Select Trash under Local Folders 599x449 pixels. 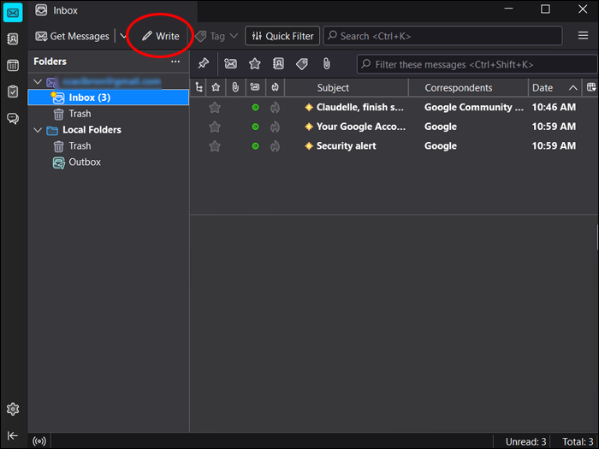pyautogui.click(x=109, y=146)
